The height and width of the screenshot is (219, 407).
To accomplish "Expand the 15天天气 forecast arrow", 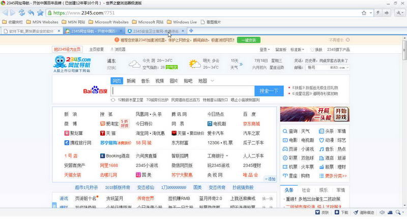I will click(241, 64).
